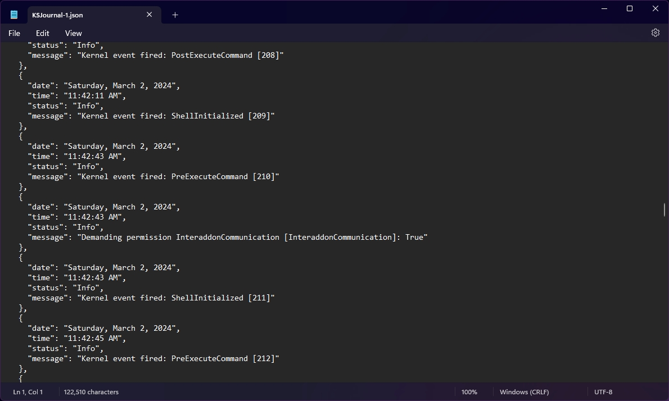This screenshot has height=401, width=669.
Task: Close the Notepad window
Action: pyautogui.click(x=656, y=8)
